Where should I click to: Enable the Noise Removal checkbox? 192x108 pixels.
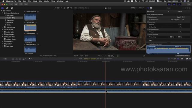[x=148, y=29]
